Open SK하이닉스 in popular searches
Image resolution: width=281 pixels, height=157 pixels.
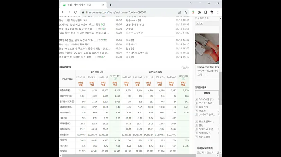tap(205, 133)
